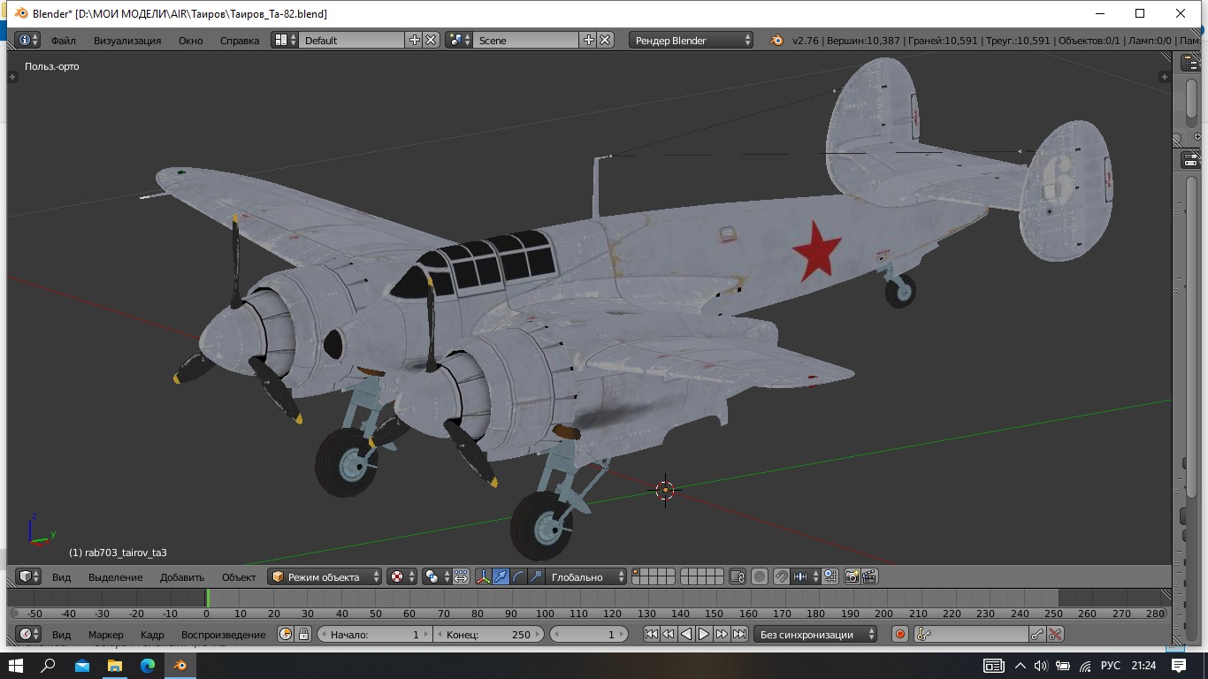This screenshot has width=1208, height=679.
Task: Click the insert keyframe key icon
Action: coord(1036,634)
